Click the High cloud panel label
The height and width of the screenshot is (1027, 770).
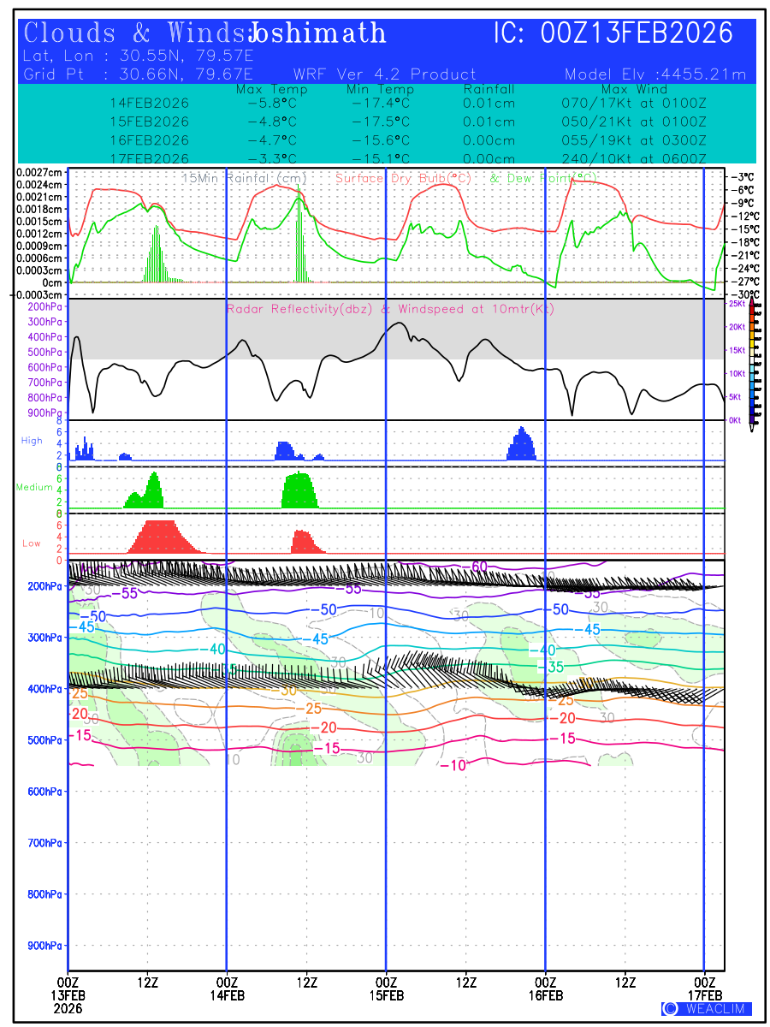32,441
